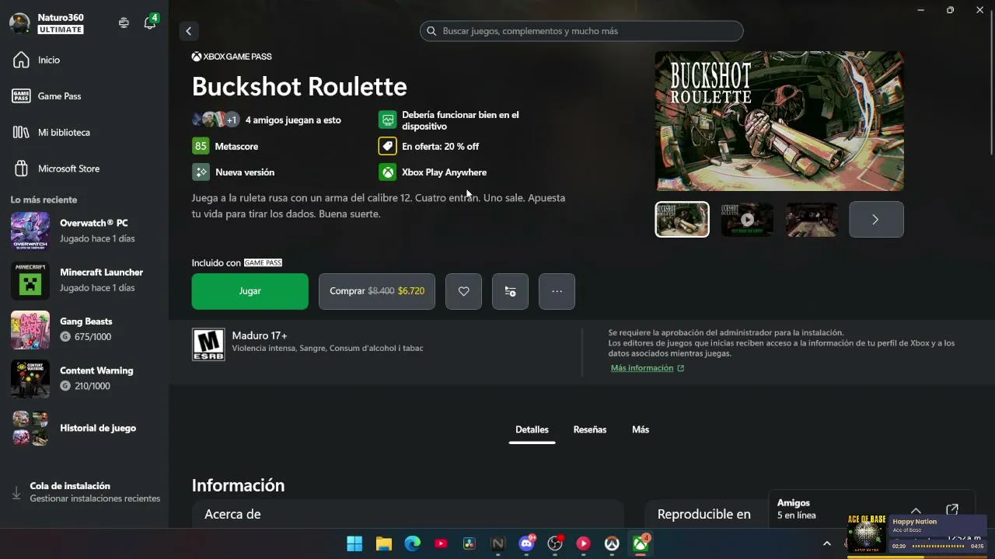Play the video thumbnail in gallery

747,220
